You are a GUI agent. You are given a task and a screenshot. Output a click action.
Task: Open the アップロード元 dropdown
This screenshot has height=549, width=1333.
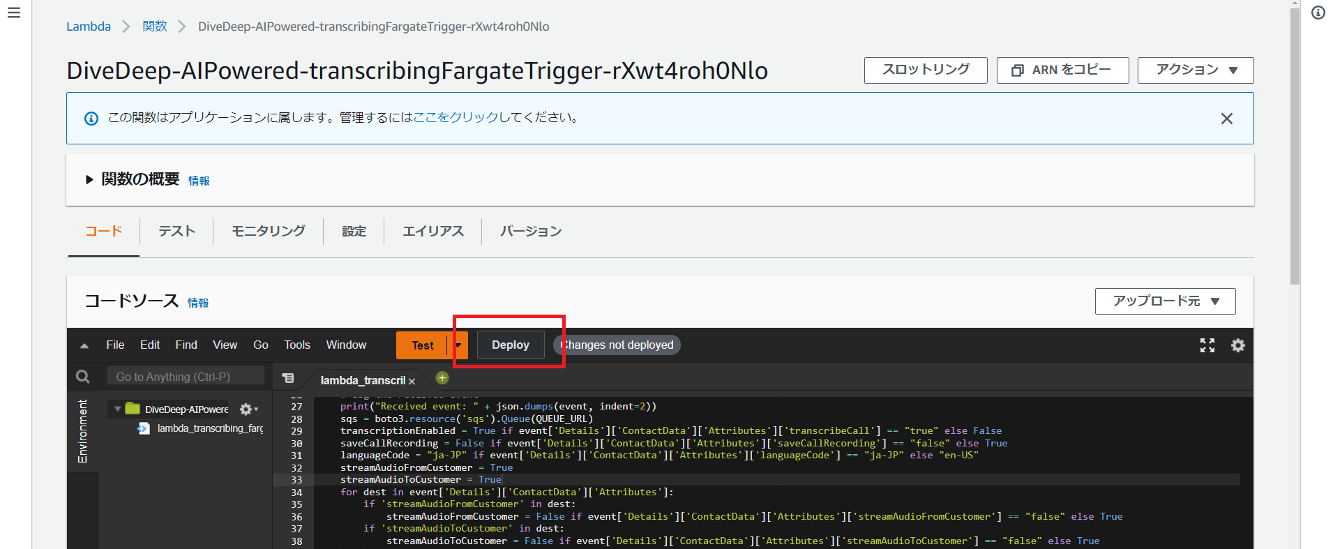(x=1165, y=301)
